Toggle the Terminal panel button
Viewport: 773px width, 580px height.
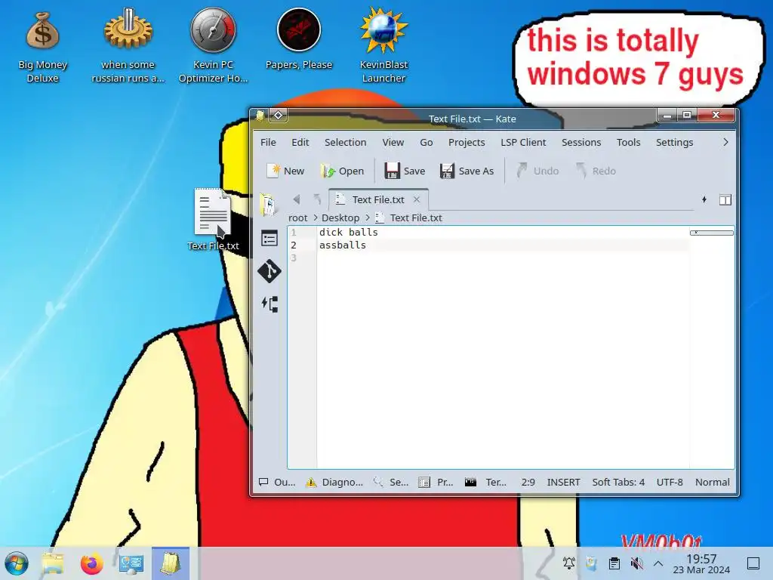coord(485,483)
